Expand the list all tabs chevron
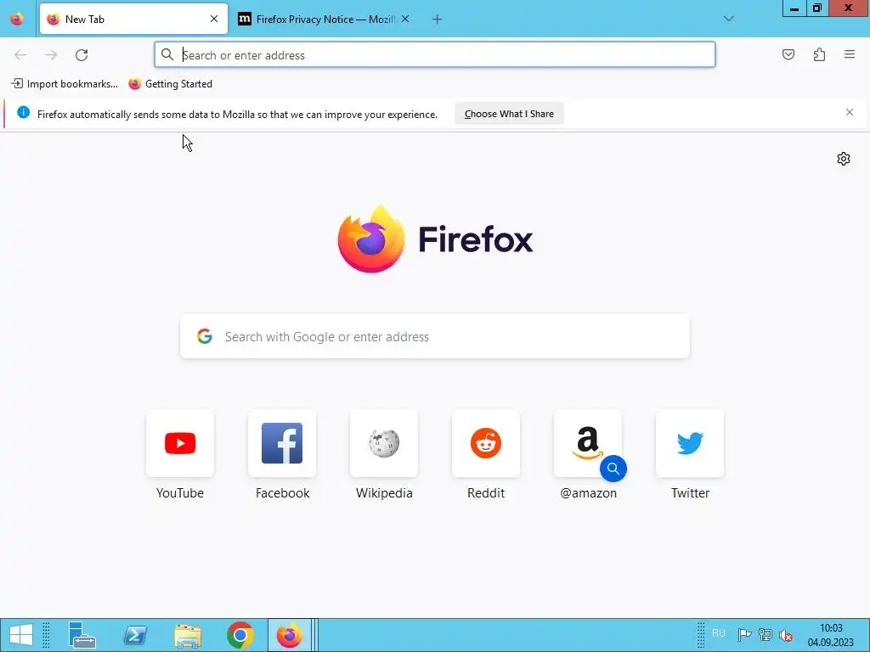This screenshot has height=652, width=870. click(x=729, y=19)
